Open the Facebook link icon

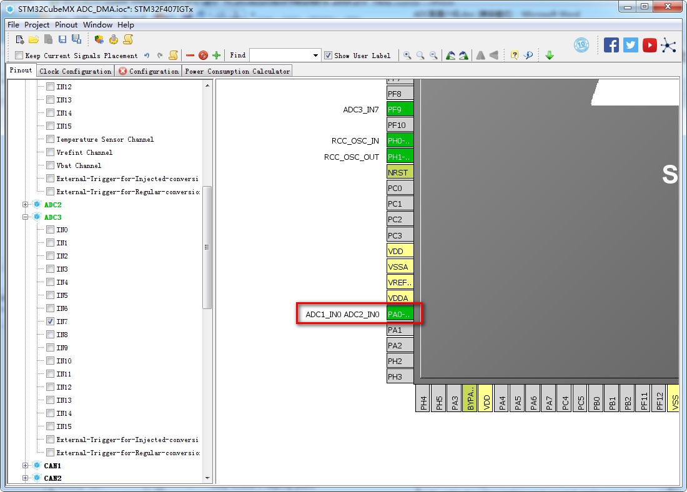click(611, 45)
